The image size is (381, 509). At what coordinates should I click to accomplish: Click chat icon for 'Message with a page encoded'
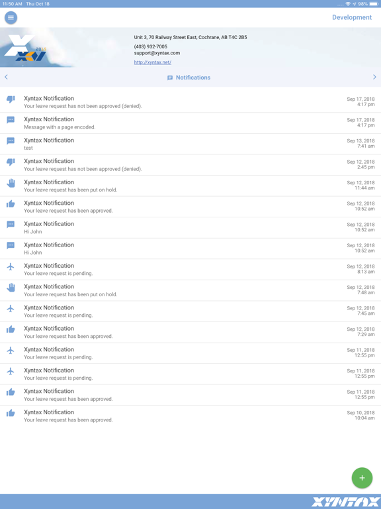click(11, 120)
